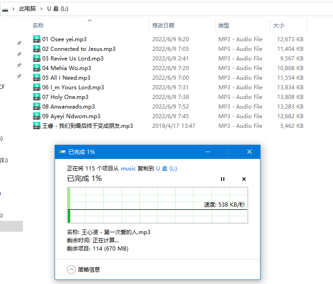This screenshot has width=333, height=284.
Task: Click the MP3 icon of 03 Revive Us Lord.mp3
Action: 37,58
